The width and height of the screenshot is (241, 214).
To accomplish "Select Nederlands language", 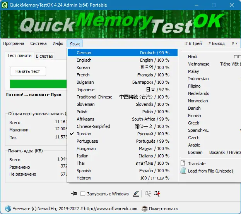I will pos(210,93).
